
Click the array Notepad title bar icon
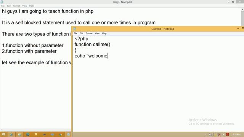2,2
